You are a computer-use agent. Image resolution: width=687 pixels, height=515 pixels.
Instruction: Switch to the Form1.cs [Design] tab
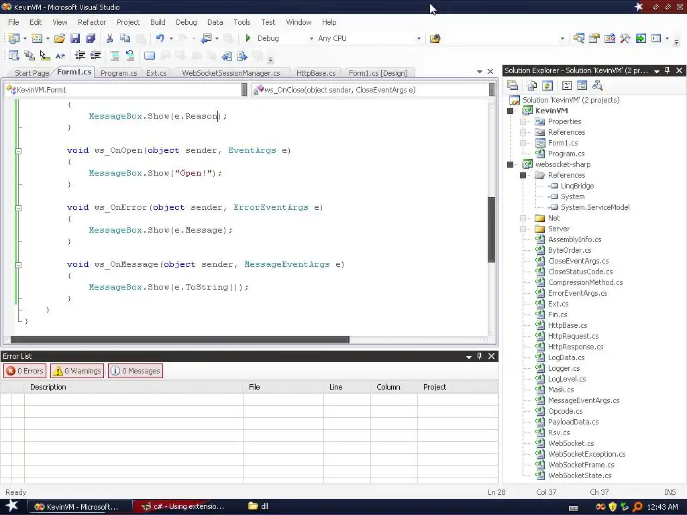(x=378, y=73)
